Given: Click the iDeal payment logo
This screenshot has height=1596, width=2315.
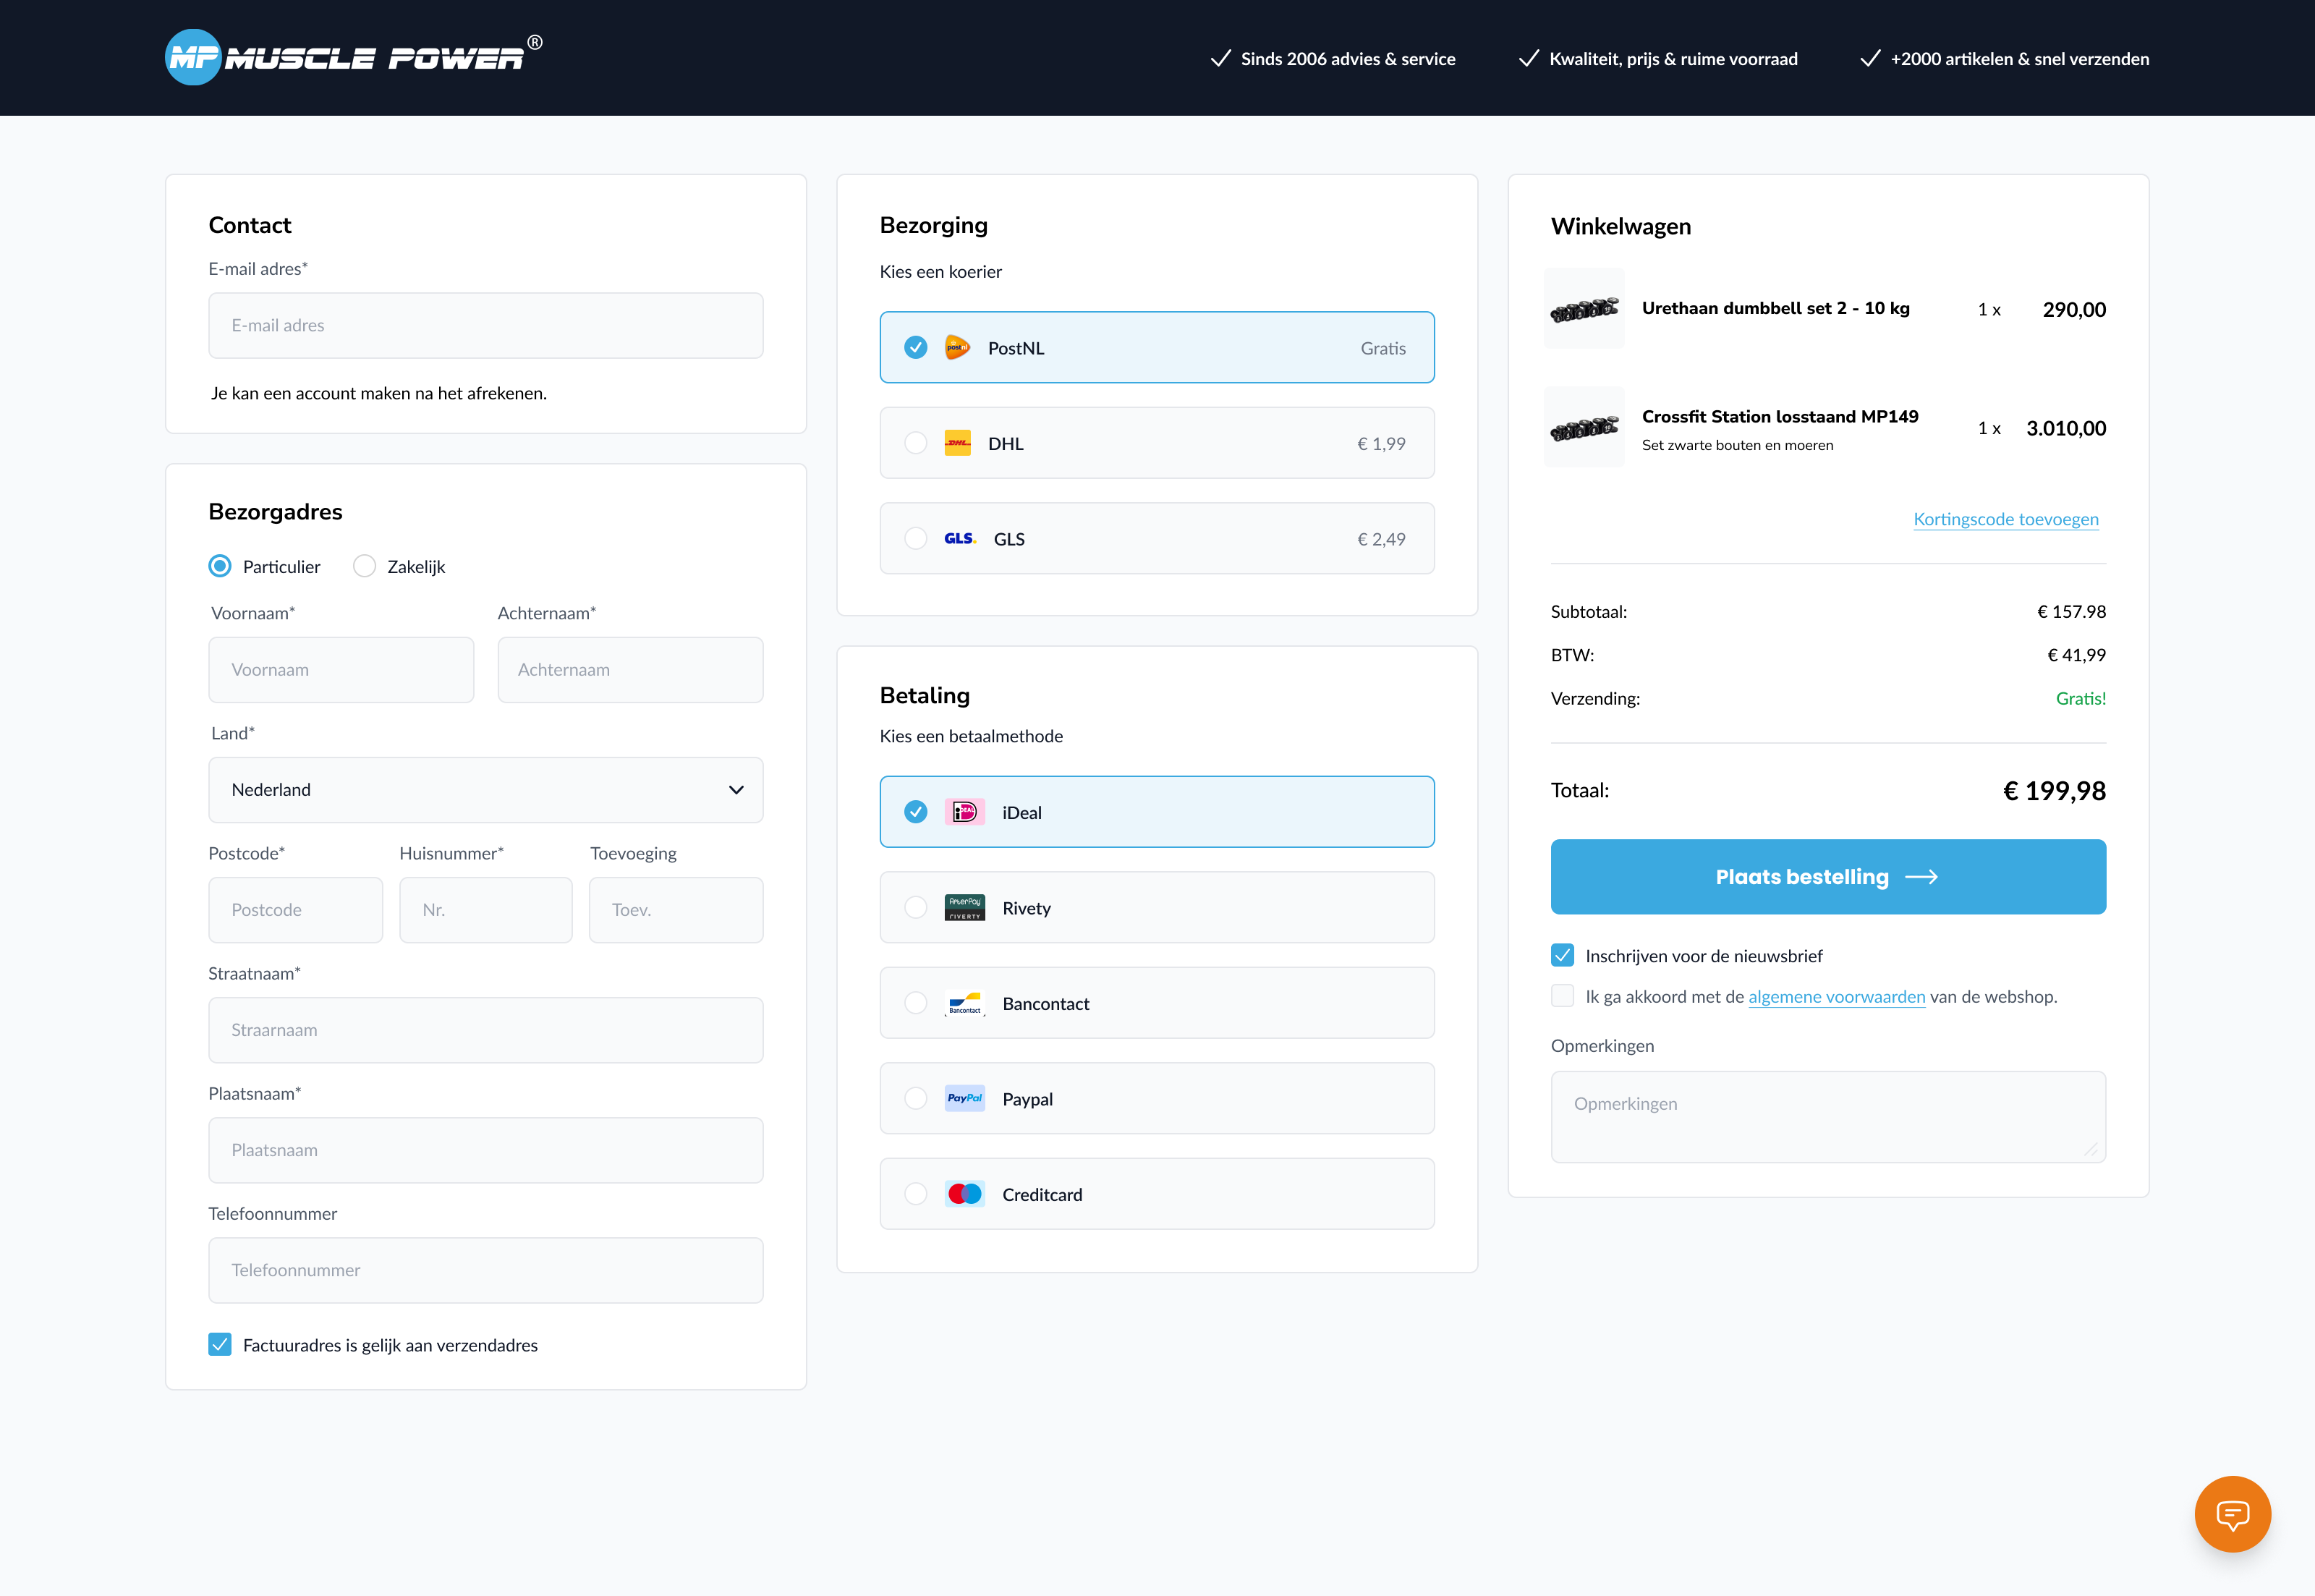Looking at the screenshot, I should (964, 811).
